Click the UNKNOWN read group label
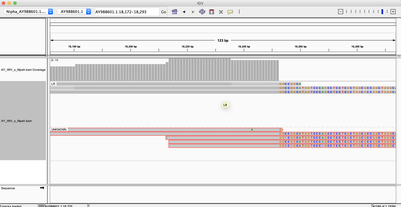 59,129
